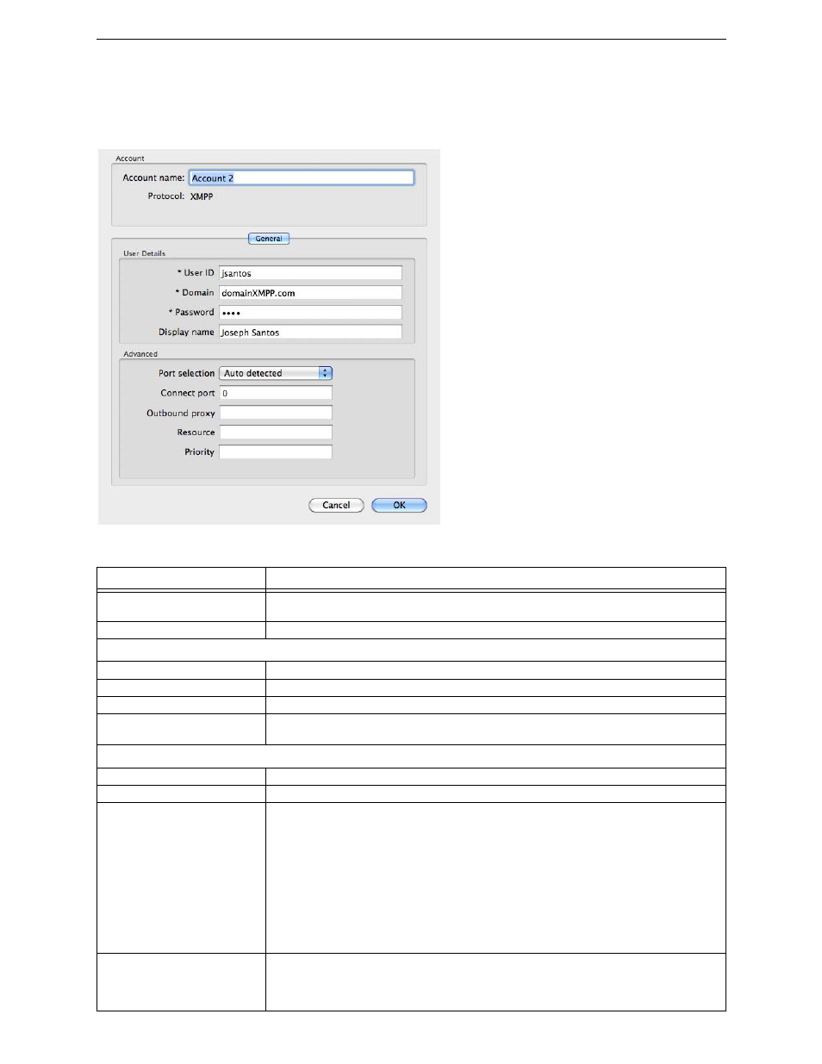Focus the User ID field containing jsantos
The width and height of the screenshot is (822, 1064).
point(309,273)
